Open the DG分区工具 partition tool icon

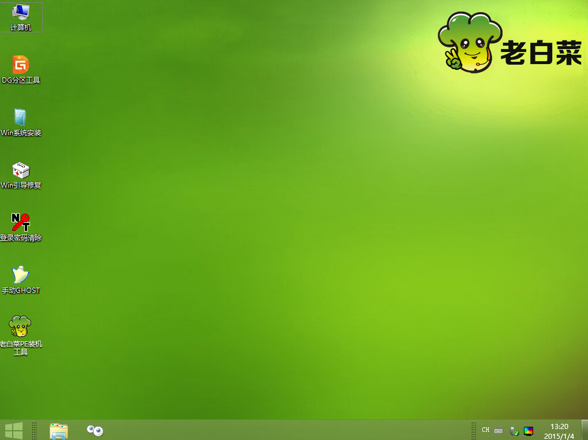(21, 70)
